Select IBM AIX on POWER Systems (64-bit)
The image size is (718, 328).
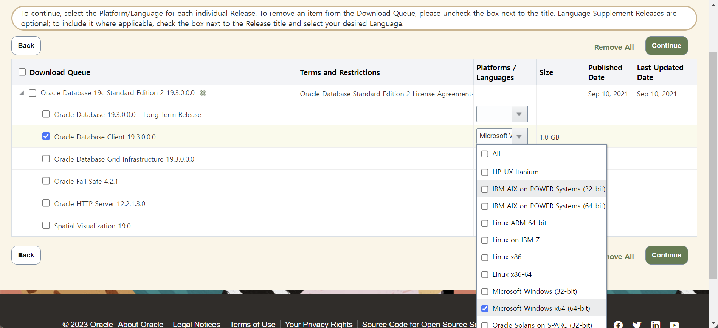pyautogui.click(x=485, y=206)
